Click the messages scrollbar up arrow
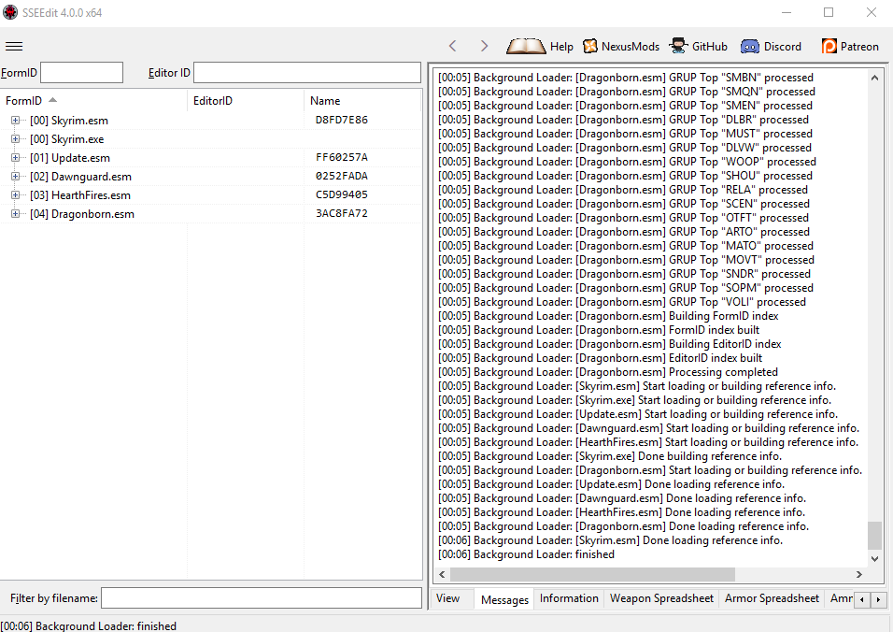 pyautogui.click(x=874, y=78)
